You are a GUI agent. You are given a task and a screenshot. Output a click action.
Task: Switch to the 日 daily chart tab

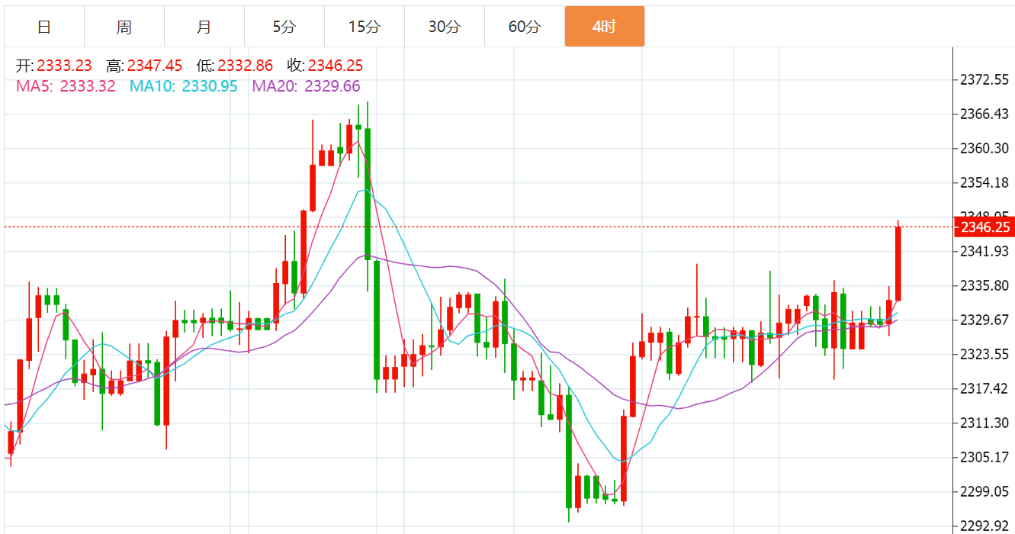44,27
